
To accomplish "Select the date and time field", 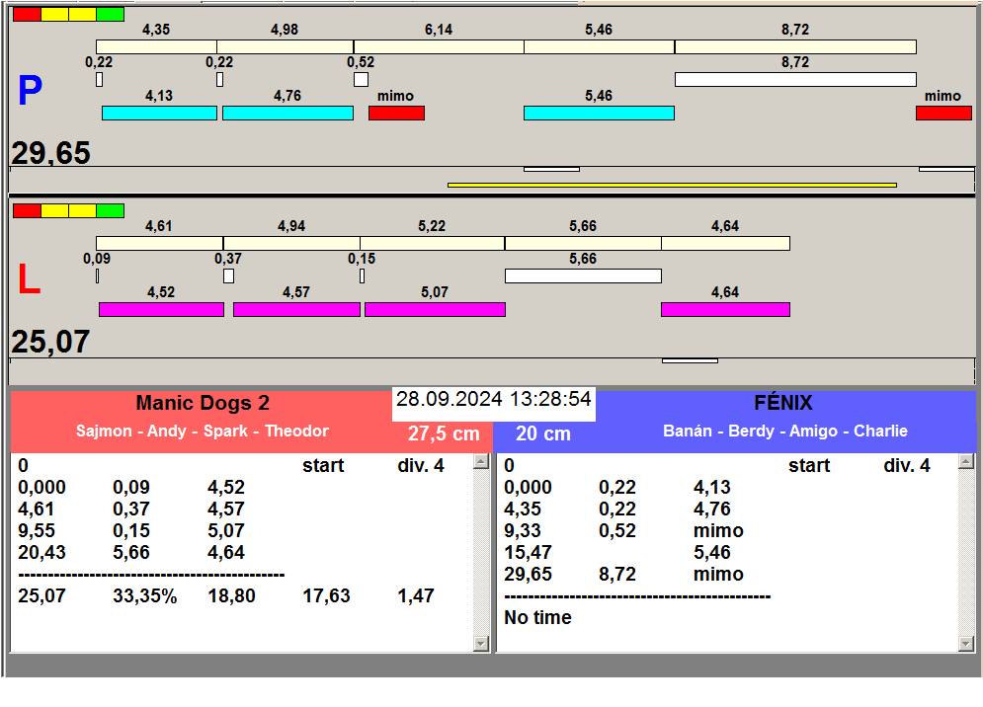I will pyautogui.click(x=493, y=400).
